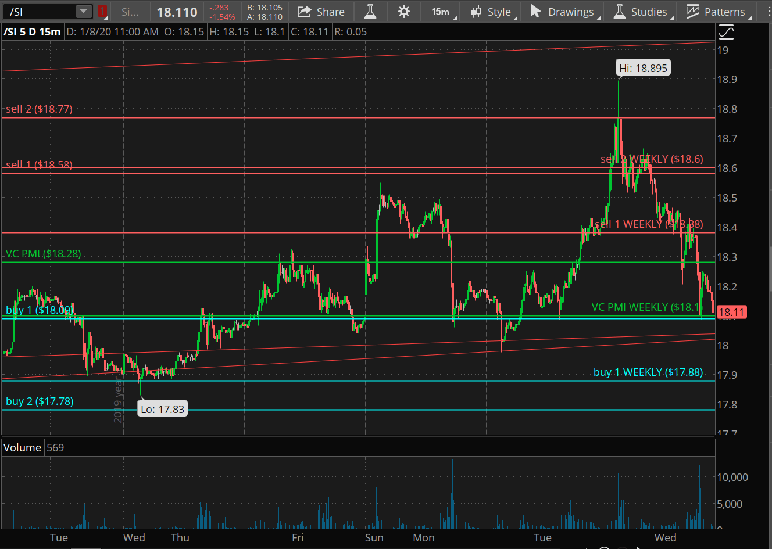Click the red number 1 link indicator
The width and height of the screenshot is (772, 549).
click(102, 11)
